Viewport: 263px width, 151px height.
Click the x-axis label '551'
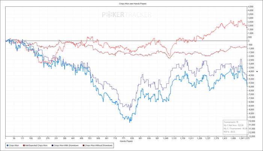pyautogui.click(x=90, y=138)
